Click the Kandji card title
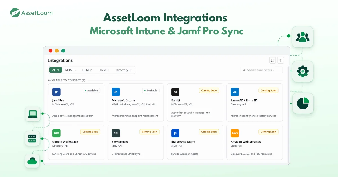Image resolution: width=338 pixels, height=177 pixels. coord(176,100)
